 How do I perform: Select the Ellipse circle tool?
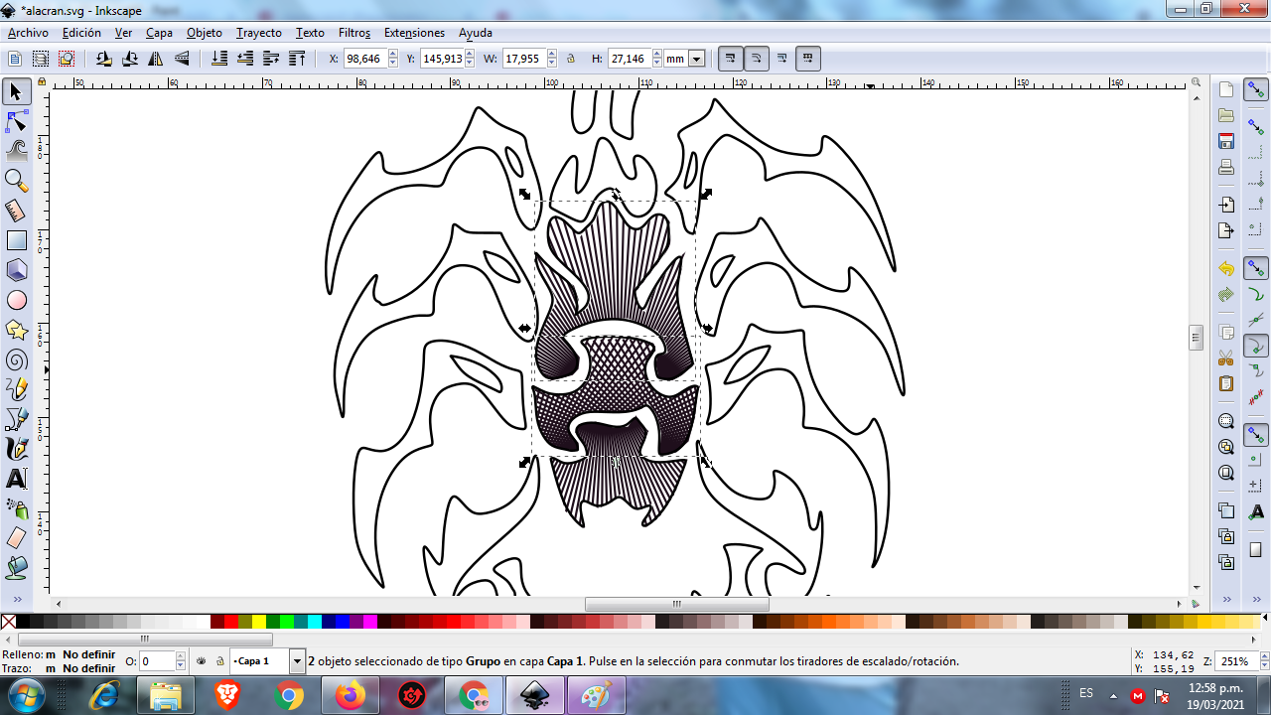point(16,300)
